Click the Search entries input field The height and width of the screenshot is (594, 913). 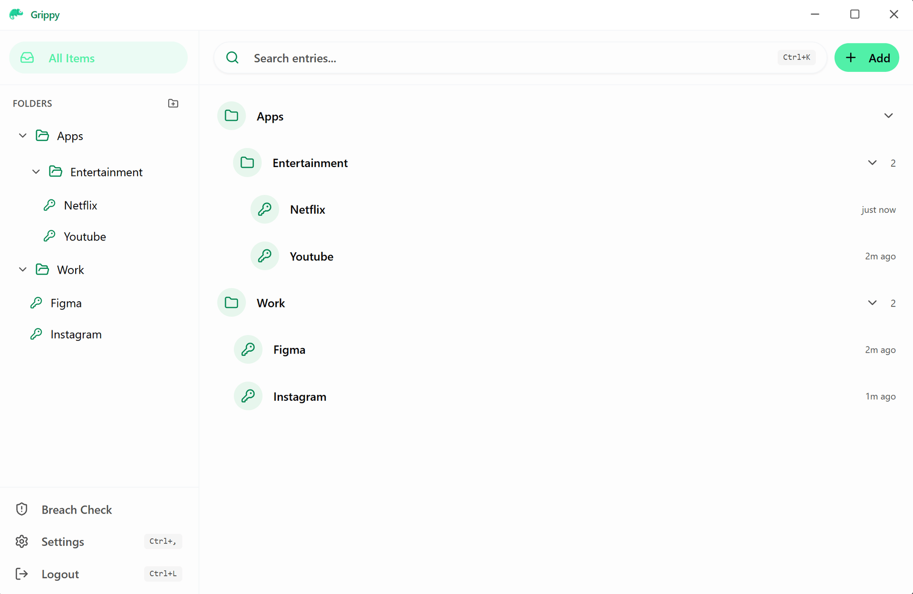tap(428, 58)
